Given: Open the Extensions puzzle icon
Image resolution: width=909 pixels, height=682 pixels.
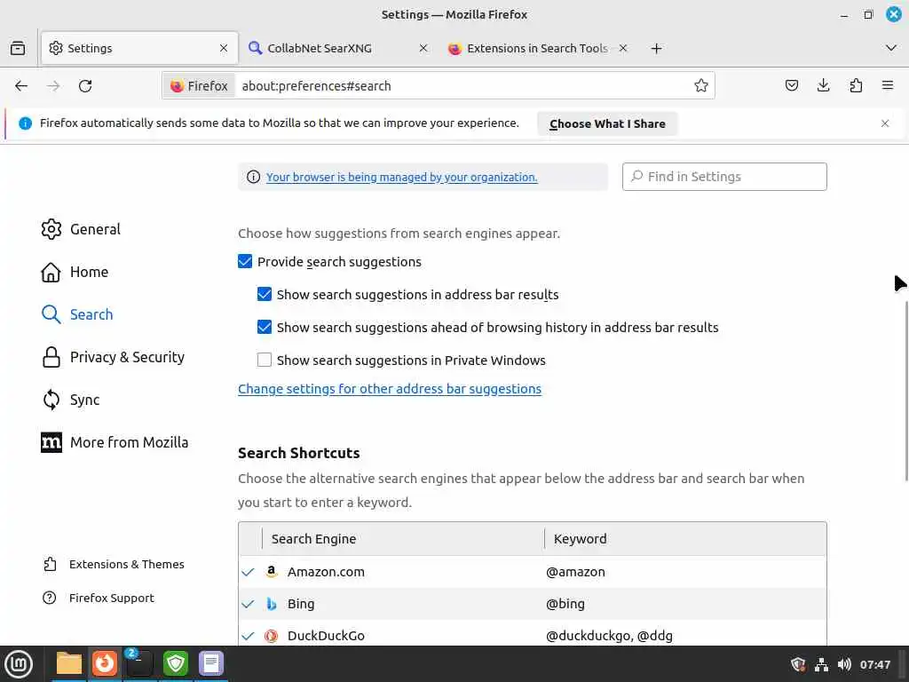Looking at the screenshot, I should (856, 86).
